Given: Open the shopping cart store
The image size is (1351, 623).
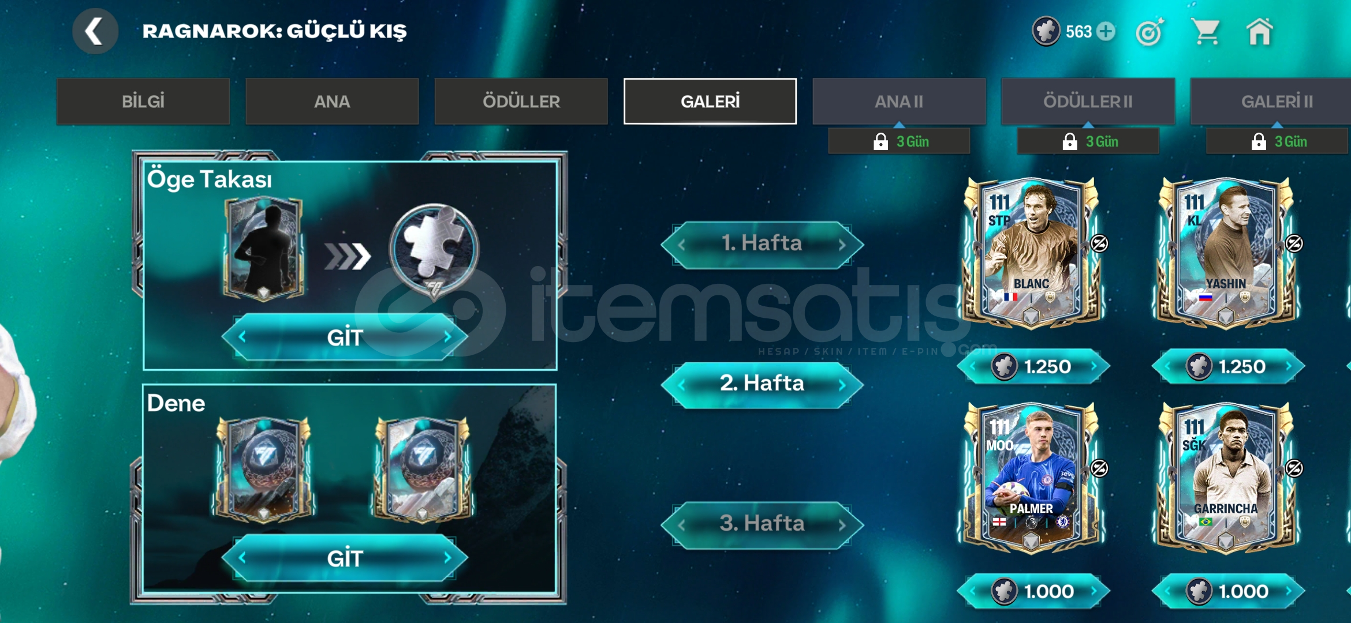Looking at the screenshot, I should pos(1206,31).
